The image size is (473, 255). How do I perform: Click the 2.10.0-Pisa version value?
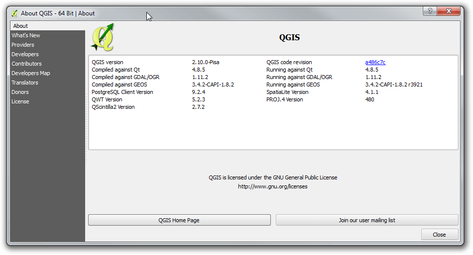coord(206,62)
